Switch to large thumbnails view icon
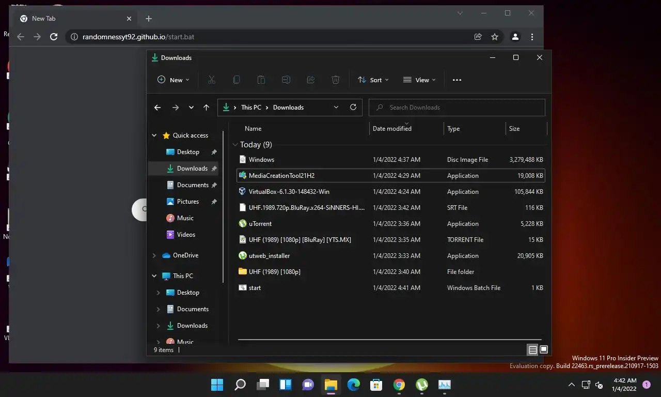The height and width of the screenshot is (397, 661). pyautogui.click(x=544, y=350)
